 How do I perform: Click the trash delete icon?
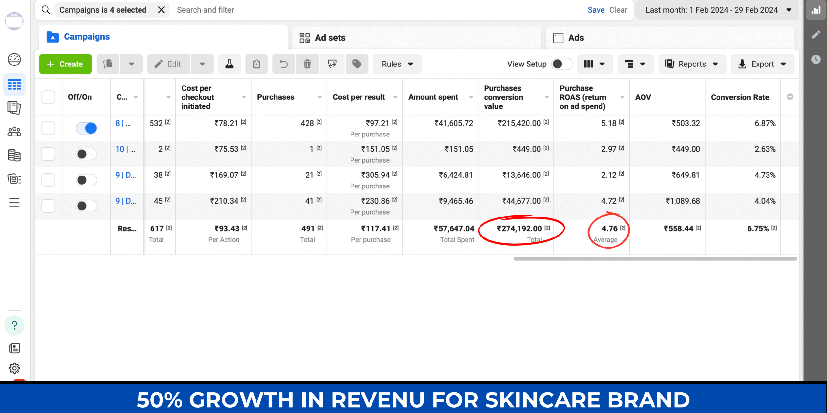[307, 64]
